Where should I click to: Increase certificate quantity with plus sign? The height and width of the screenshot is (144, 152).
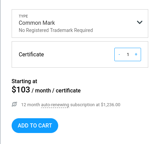click(x=136, y=54)
